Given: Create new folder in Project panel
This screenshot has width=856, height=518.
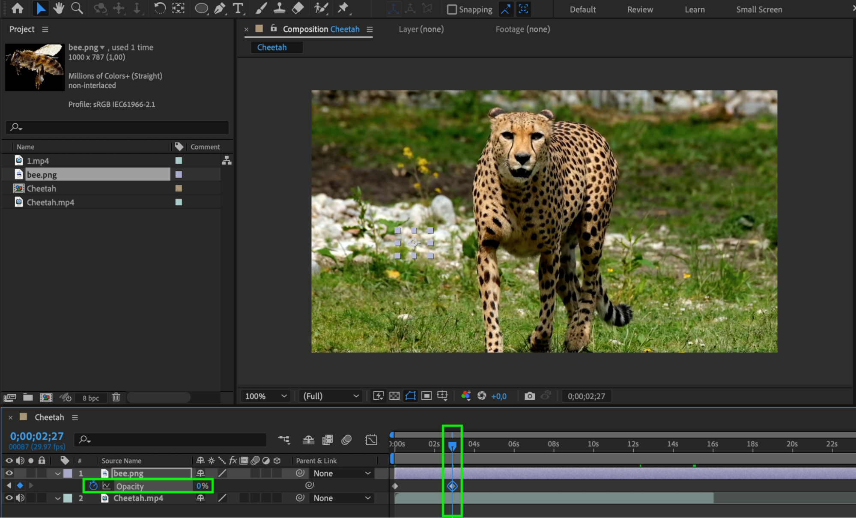Looking at the screenshot, I should click(28, 397).
